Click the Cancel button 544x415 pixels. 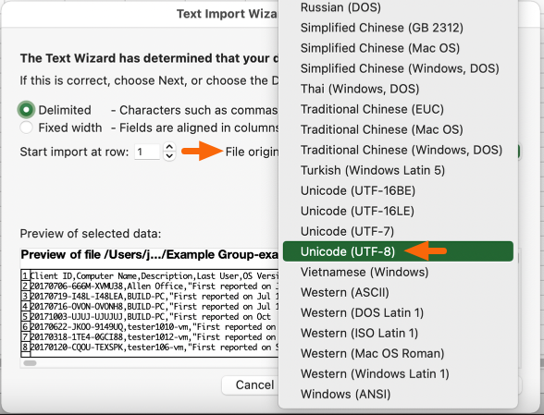(251, 384)
